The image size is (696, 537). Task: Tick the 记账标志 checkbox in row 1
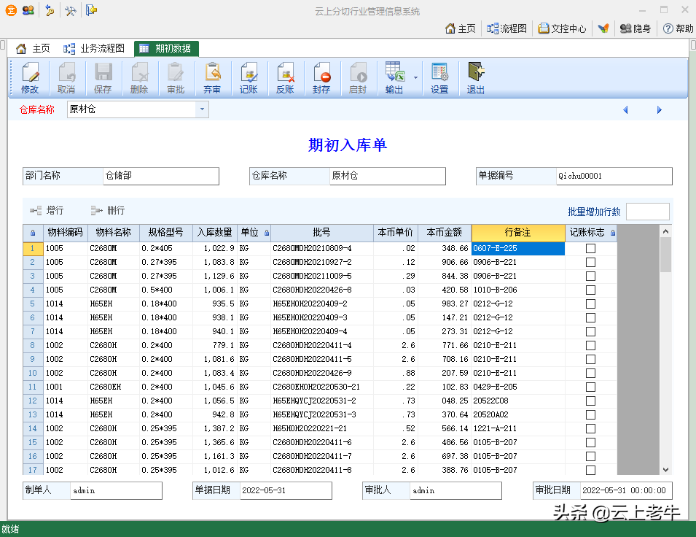(x=590, y=249)
